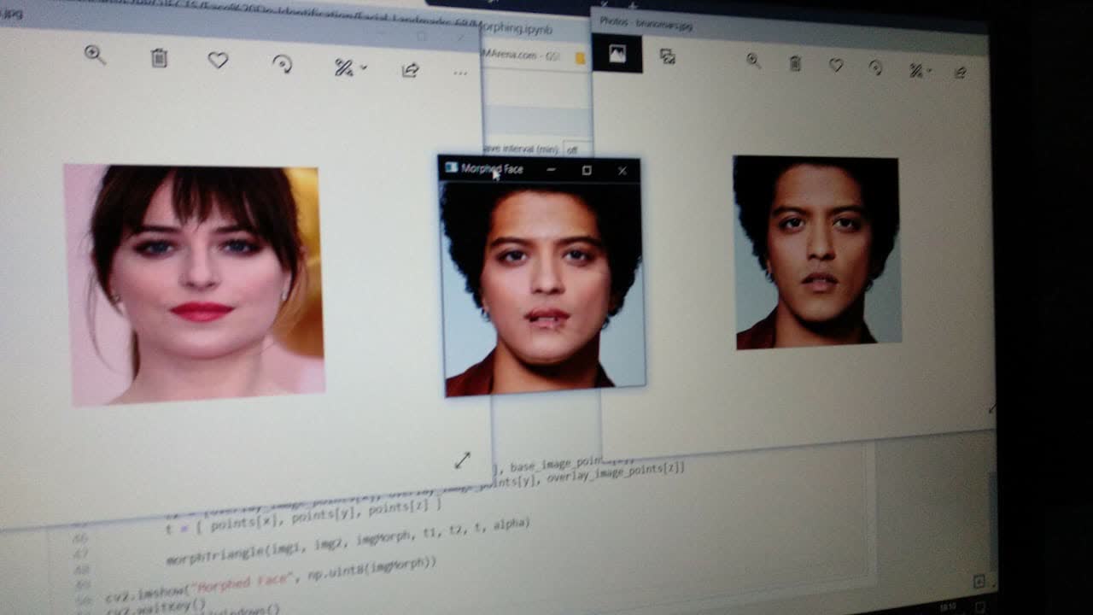Open Edit & Create dropdown in brunomars.jpg window
Screen dimensions: 1093x615
point(919,71)
